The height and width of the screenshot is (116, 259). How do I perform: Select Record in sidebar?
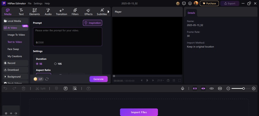pyautogui.click(x=16, y=63)
